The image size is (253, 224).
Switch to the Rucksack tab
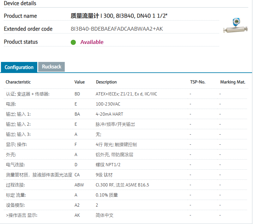51,67
